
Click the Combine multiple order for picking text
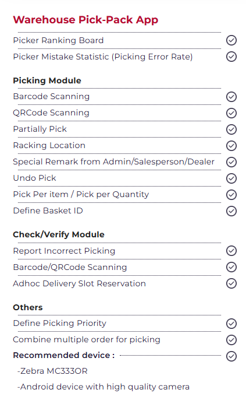pos(87,339)
